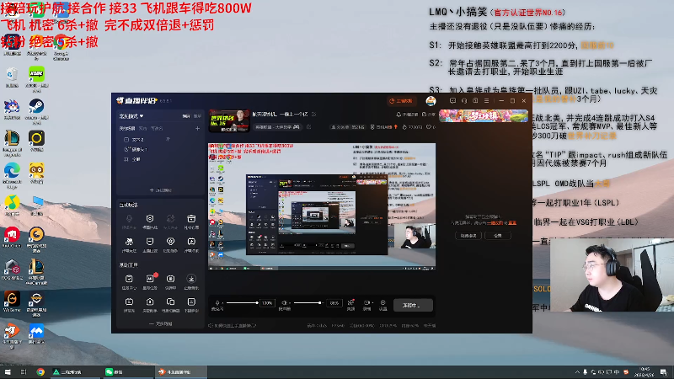674x379 pixels.
Task: Open the beauty effects icon with red dot
Action: pyautogui.click(x=350, y=302)
